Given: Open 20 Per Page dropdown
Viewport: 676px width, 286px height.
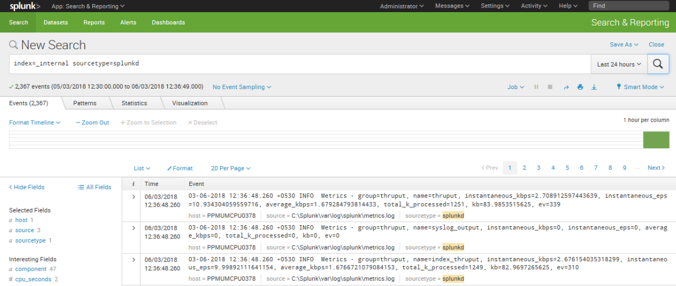Looking at the screenshot, I should [x=231, y=168].
